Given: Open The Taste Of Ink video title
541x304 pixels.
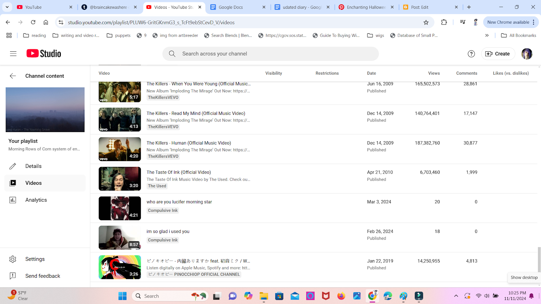Looking at the screenshot, I should point(179,172).
